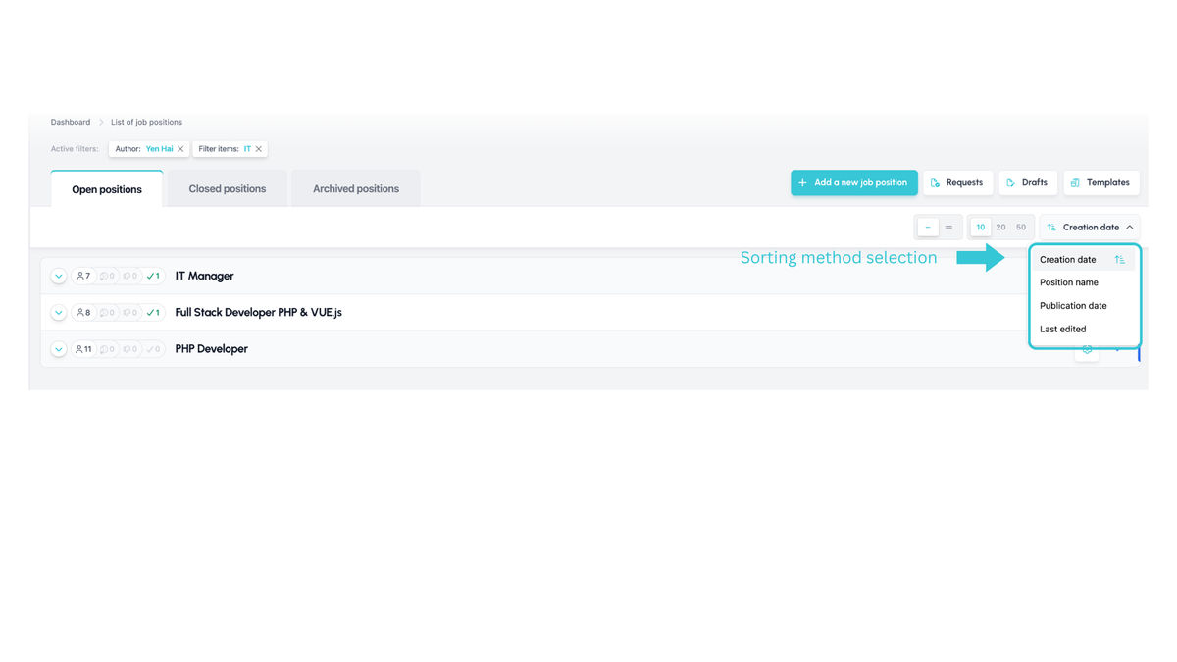Click the 11 candidates icon for PHP Developer
Image resolution: width=1177 pixels, height=662 pixels.
(84, 349)
